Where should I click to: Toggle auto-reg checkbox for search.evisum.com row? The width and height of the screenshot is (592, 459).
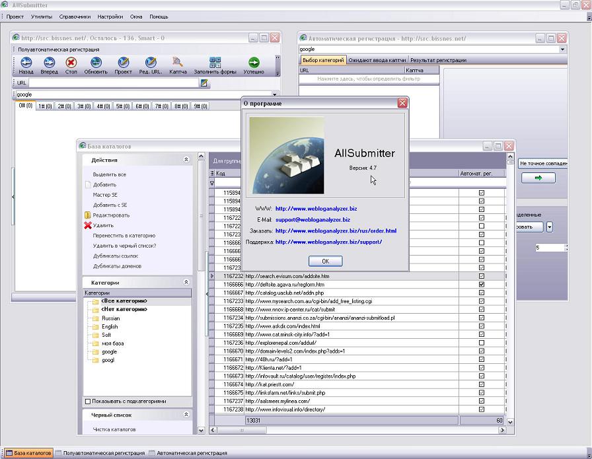coord(482,276)
